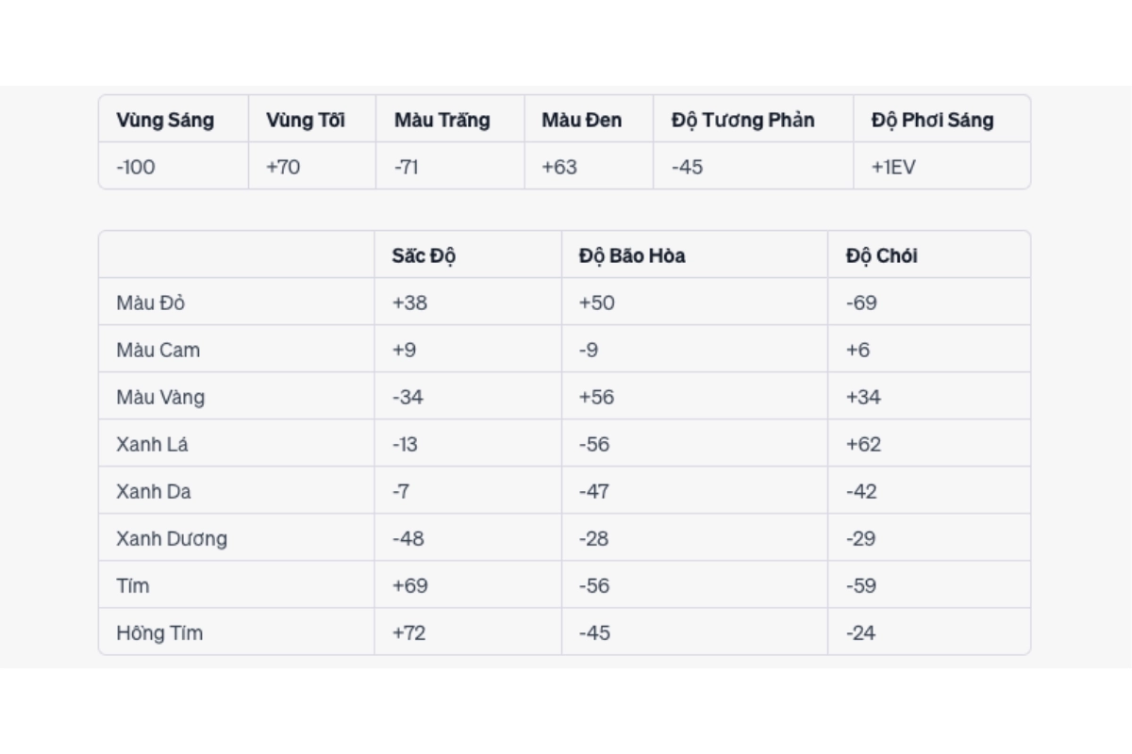This screenshot has width=1132, height=754.
Task: Select the Xanh Dương row label
Action: tap(172, 539)
